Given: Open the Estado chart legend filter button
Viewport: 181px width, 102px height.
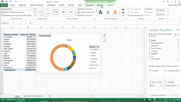Looking at the screenshot, I should tap(94, 47).
